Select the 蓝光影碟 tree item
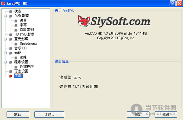 [21, 39]
